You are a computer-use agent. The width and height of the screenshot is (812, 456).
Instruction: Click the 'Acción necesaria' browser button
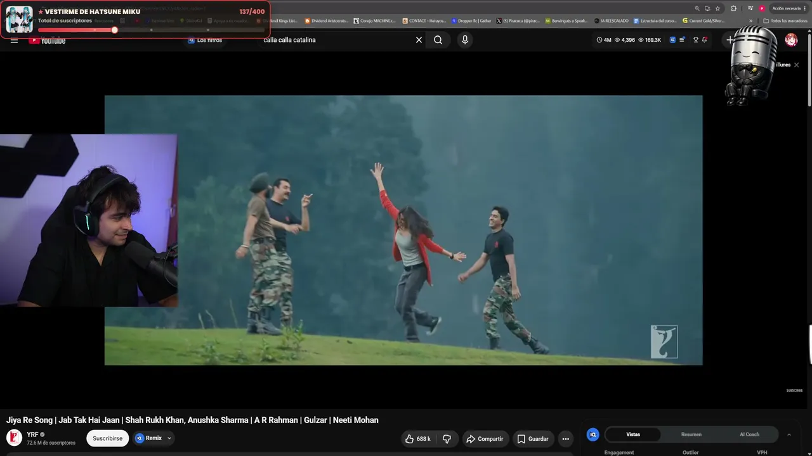click(785, 8)
